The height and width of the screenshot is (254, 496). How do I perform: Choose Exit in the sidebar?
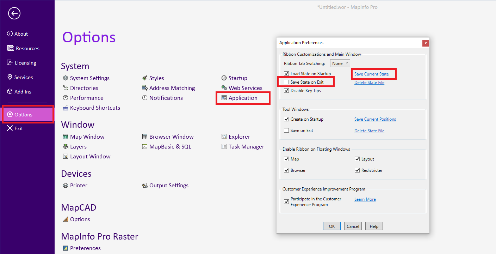point(15,128)
